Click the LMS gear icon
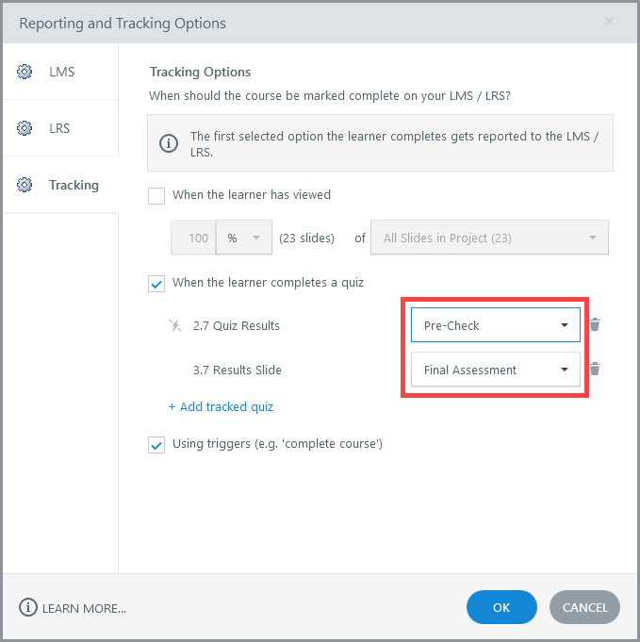 [x=25, y=72]
